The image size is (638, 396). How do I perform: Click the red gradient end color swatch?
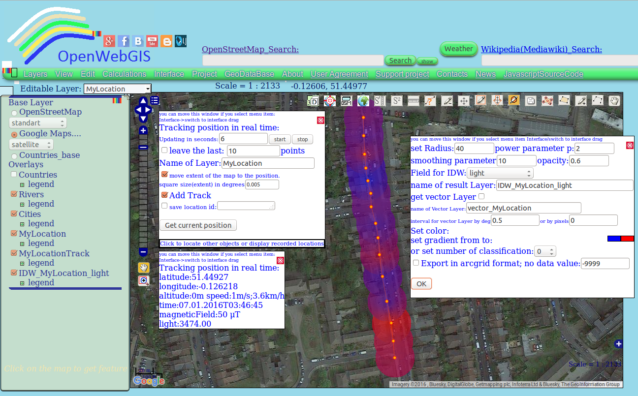click(627, 239)
